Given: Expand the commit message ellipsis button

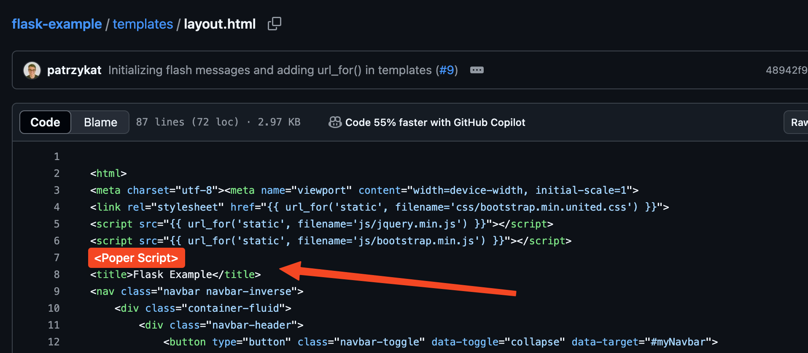Looking at the screenshot, I should [477, 70].
